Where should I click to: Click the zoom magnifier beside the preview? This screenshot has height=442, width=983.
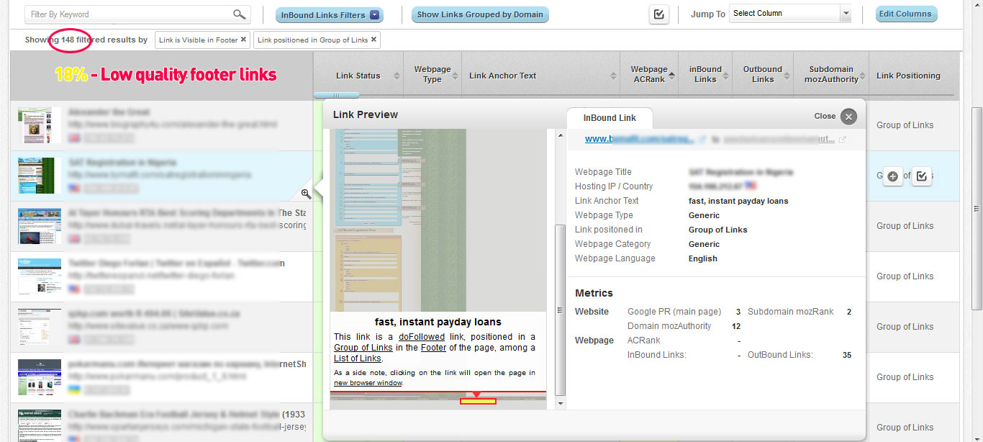click(x=306, y=194)
